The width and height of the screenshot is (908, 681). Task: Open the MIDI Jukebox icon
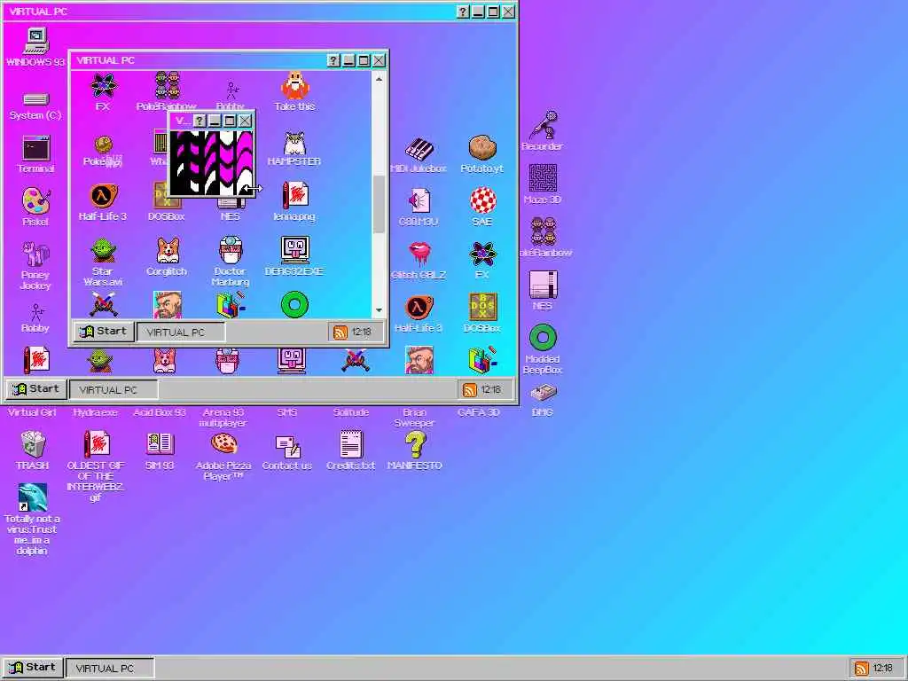(x=419, y=149)
